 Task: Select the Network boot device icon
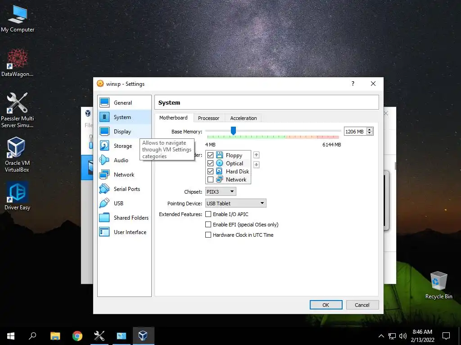click(x=220, y=180)
